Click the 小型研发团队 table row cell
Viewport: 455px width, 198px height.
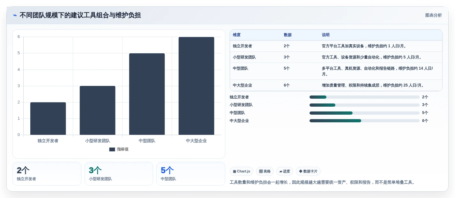(x=244, y=57)
